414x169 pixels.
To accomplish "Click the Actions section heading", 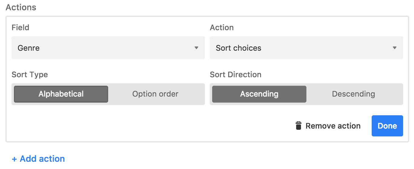I will [21, 7].
